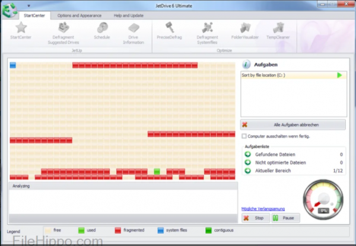Click the contiguous dark green legend swatch

coord(208,231)
